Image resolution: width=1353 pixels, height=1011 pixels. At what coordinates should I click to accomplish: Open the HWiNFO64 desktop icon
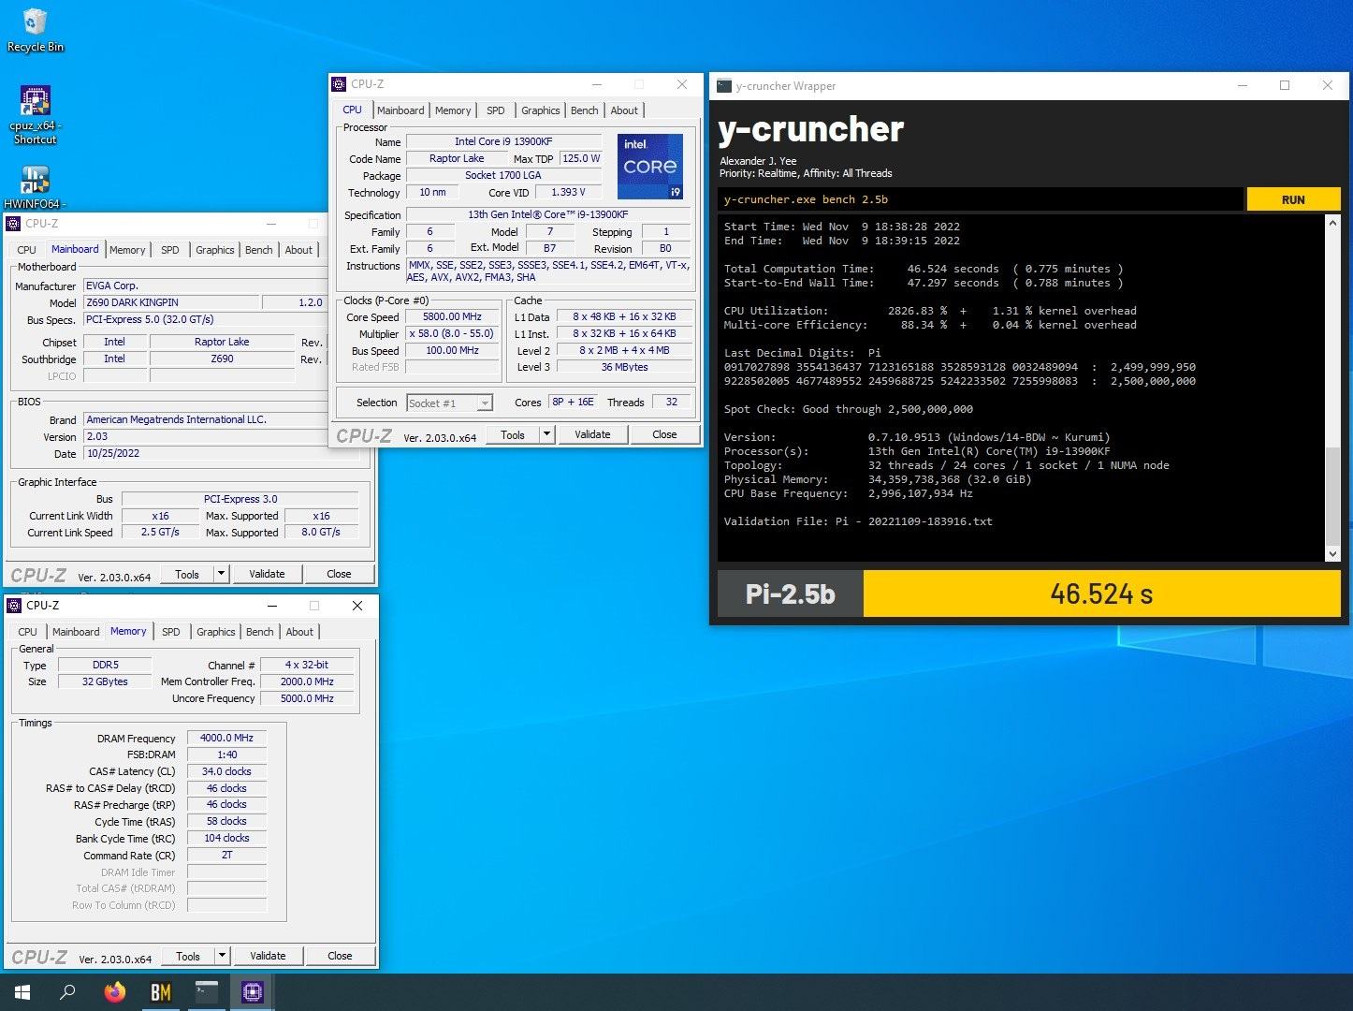click(x=35, y=187)
